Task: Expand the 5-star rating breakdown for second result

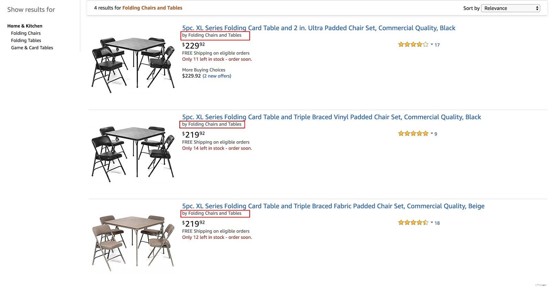Action: pyautogui.click(x=432, y=134)
